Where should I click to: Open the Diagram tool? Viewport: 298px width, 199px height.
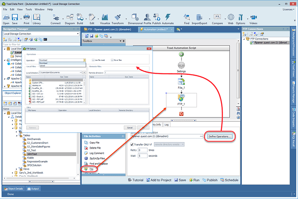point(70,19)
